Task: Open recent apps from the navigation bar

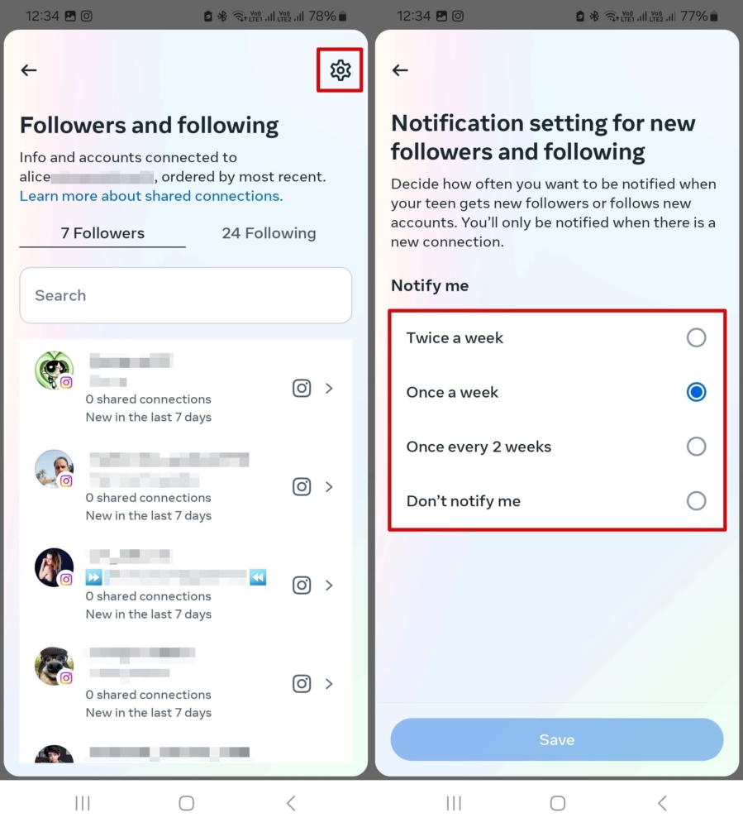Action: tap(82, 802)
